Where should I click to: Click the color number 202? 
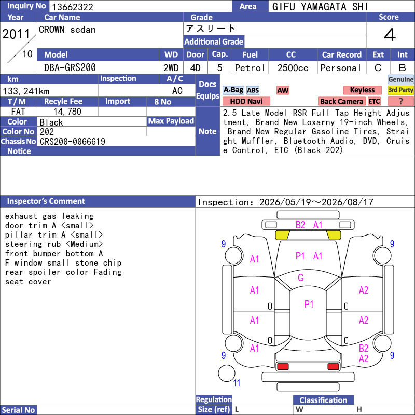47,132
